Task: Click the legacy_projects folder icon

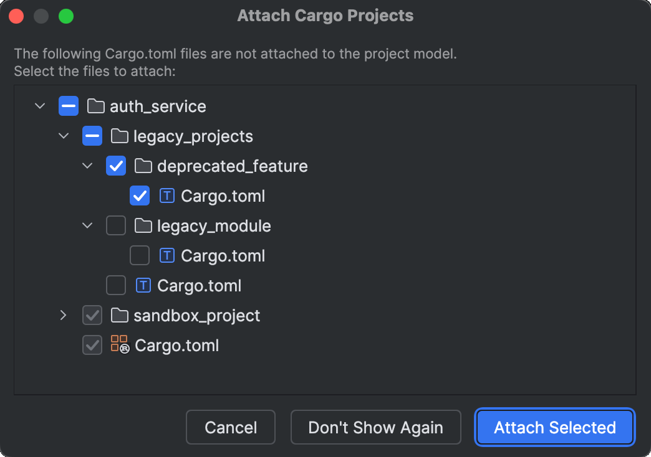Action: pyautogui.click(x=119, y=136)
